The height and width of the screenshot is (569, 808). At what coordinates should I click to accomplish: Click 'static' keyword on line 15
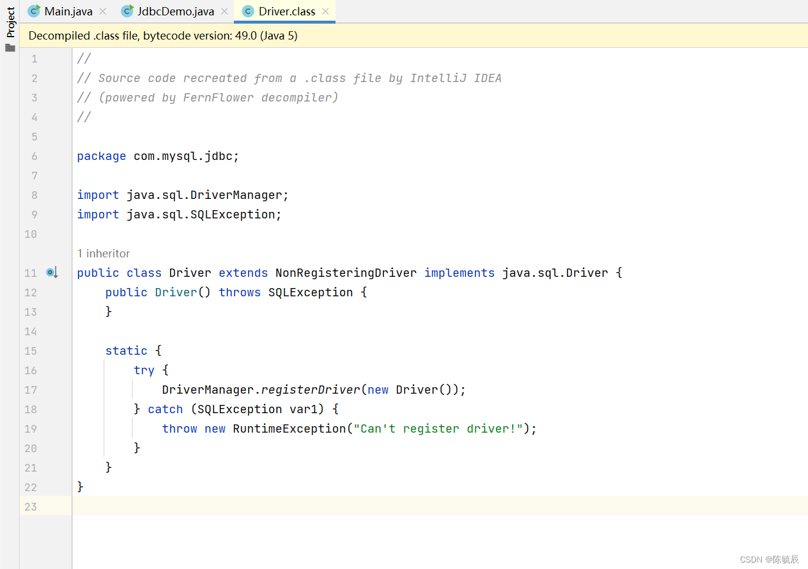point(126,351)
